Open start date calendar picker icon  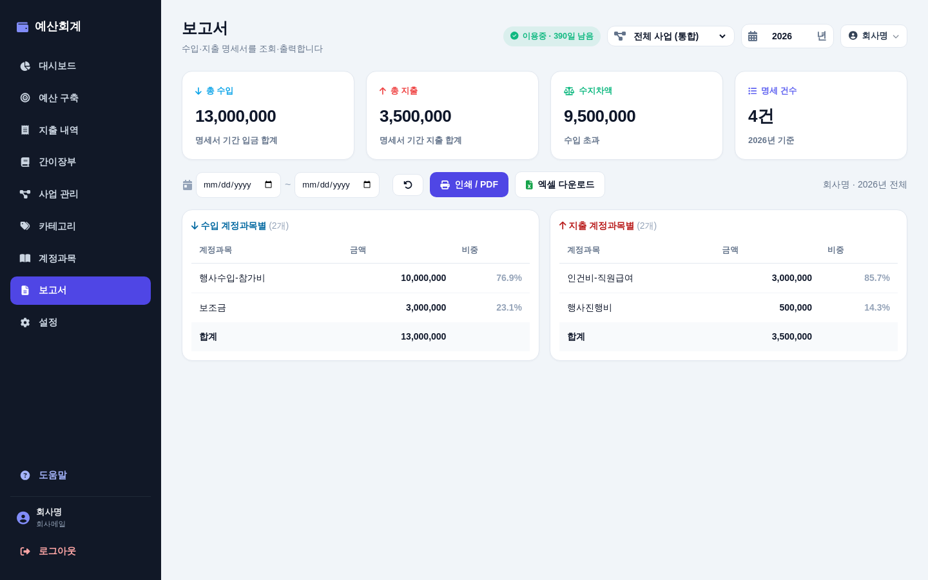268,185
